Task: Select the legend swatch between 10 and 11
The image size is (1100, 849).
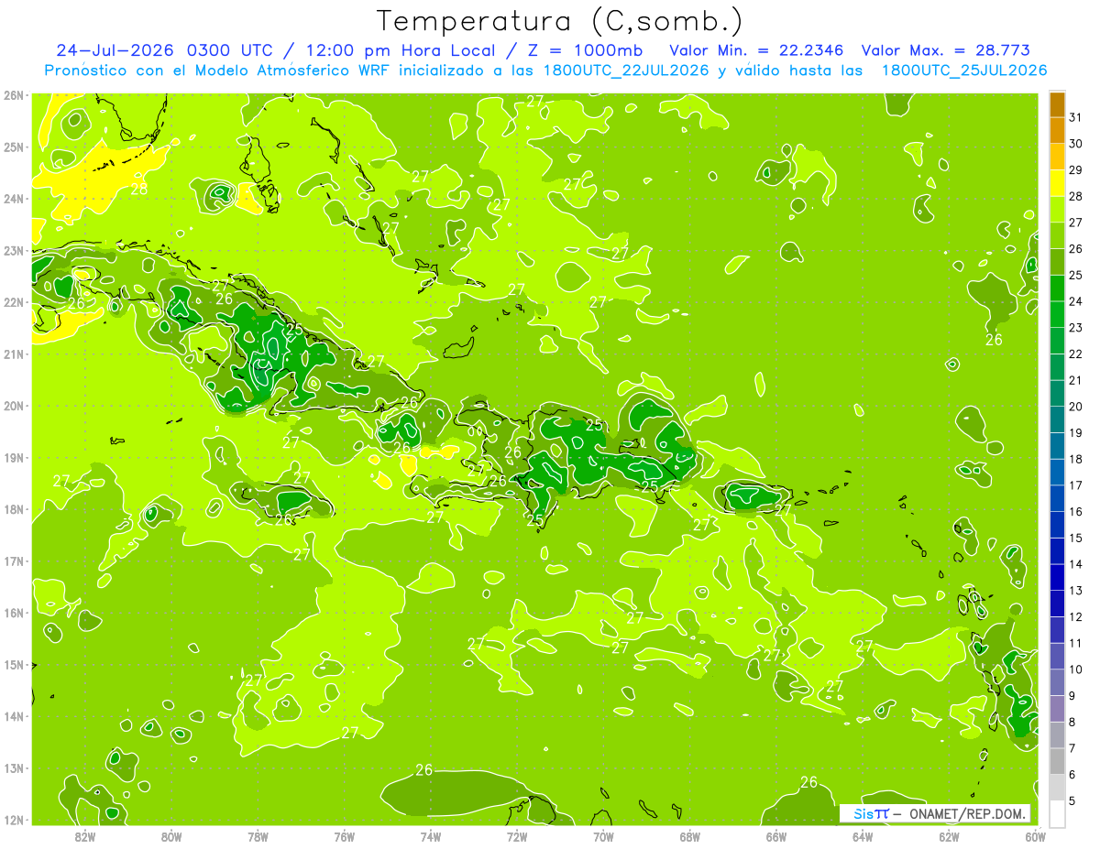Action: coord(1057,656)
